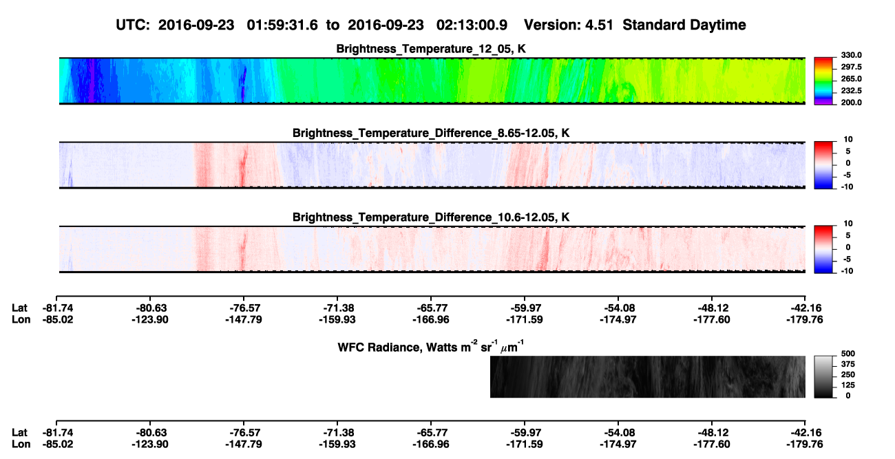
Task: Click the end time "02:13:00.9" in the header
Action: coord(472,25)
